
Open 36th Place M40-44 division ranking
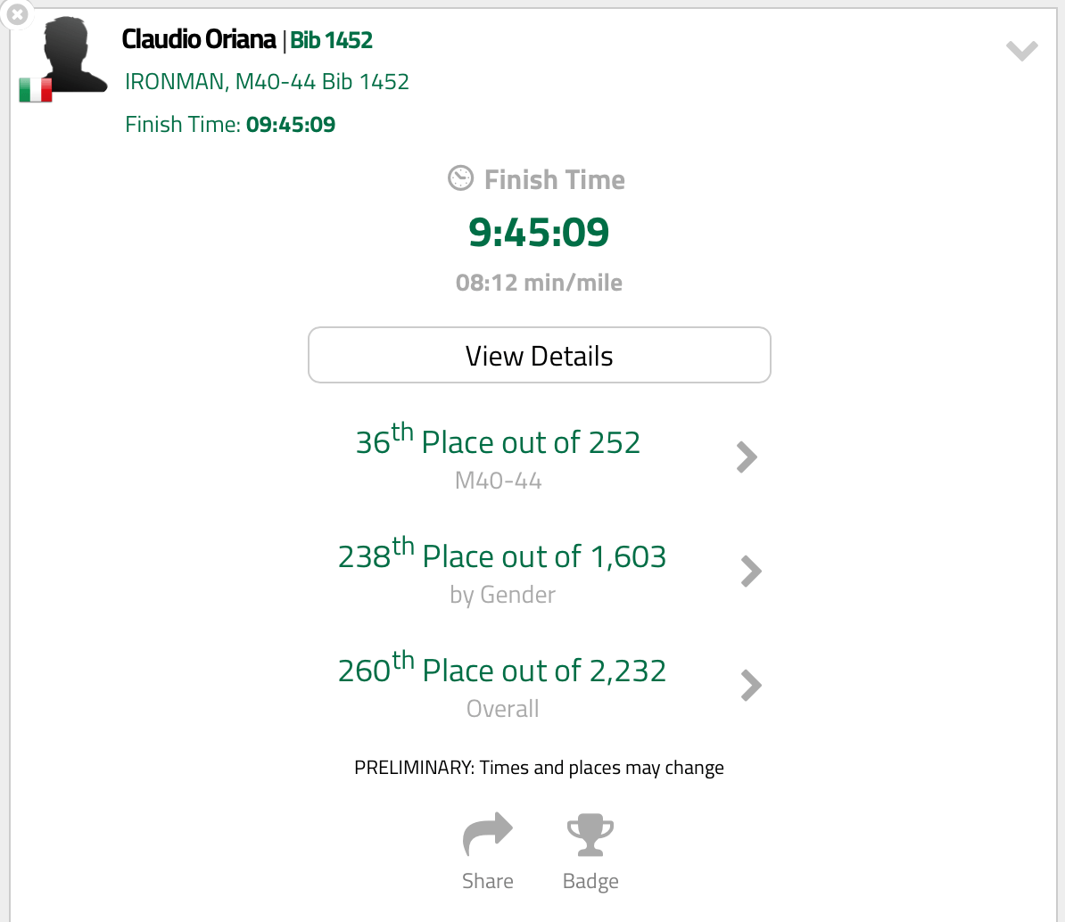[498, 442]
